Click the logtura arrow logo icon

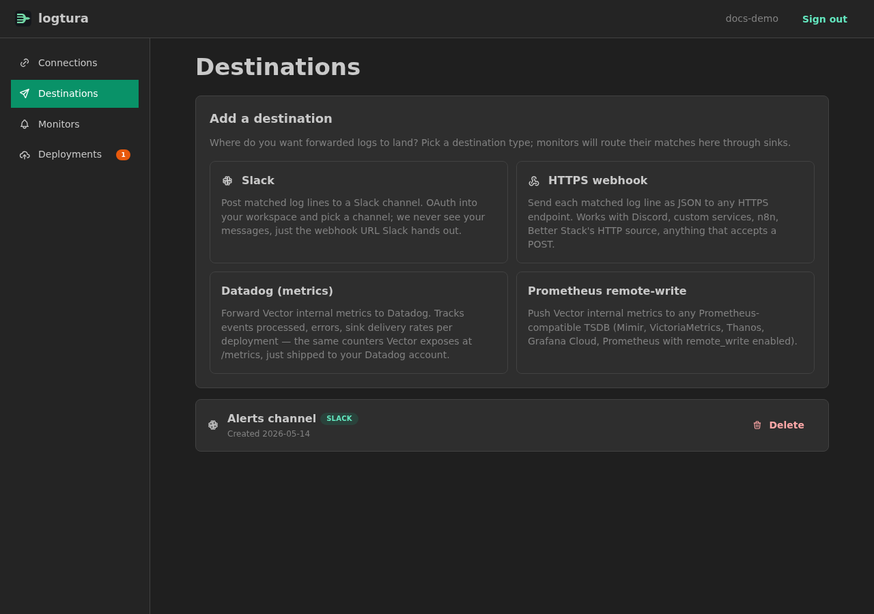23,18
